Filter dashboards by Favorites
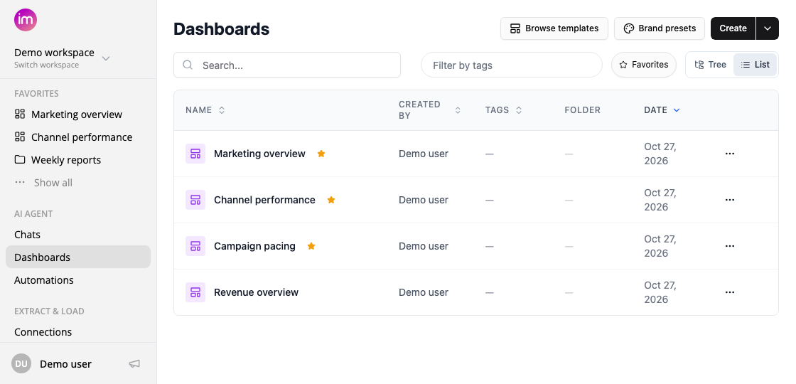Image resolution: width=796 pixels, height=384 pixels. click(x=644, y=65)
